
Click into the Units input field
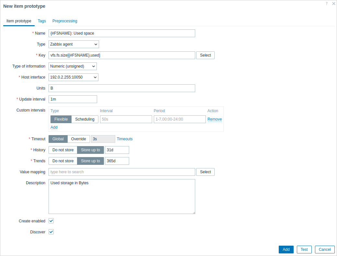[122, 88]
